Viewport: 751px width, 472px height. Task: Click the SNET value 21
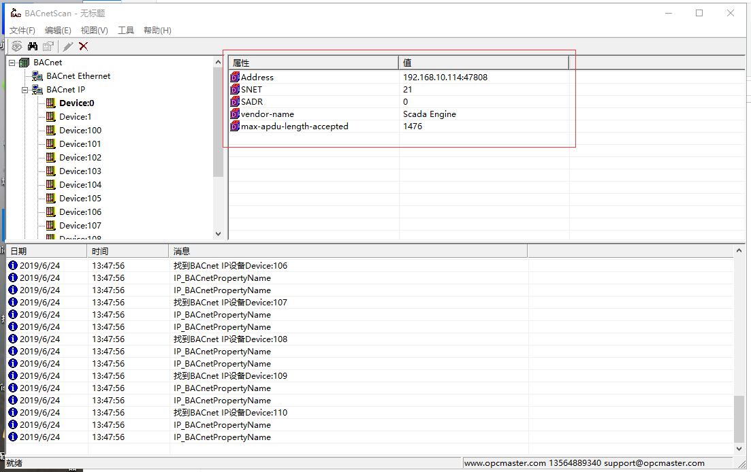pos(408,89)
